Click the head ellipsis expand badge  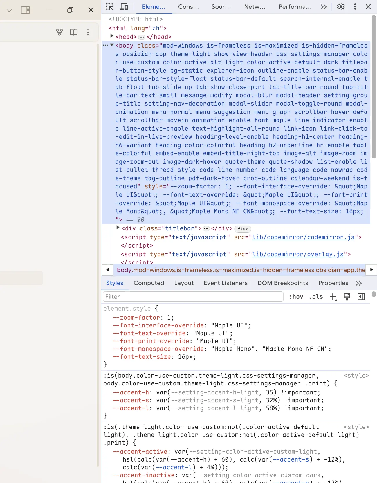tap(142, 37)
